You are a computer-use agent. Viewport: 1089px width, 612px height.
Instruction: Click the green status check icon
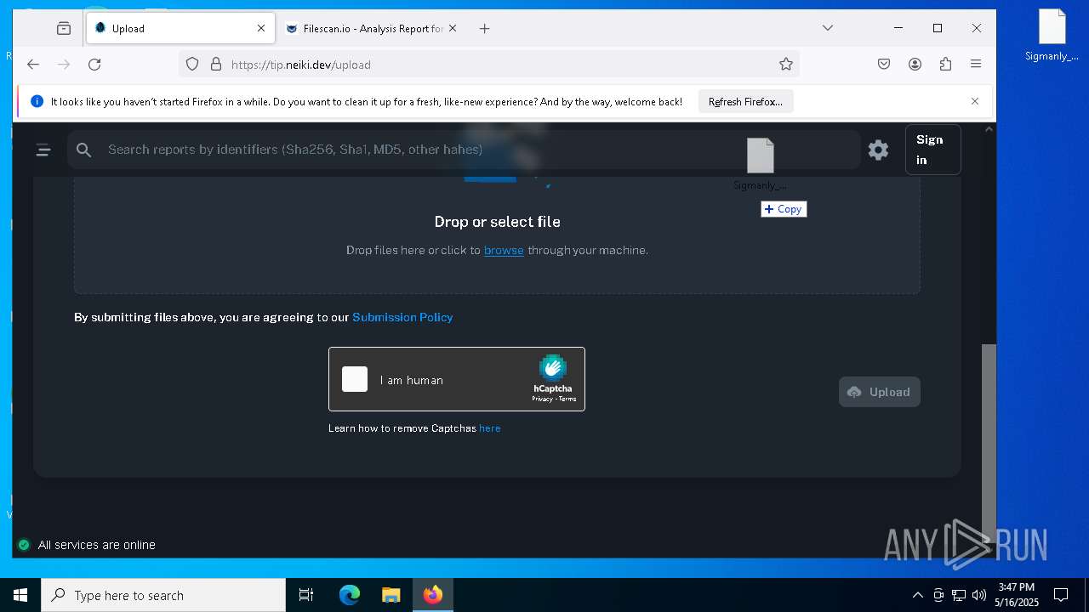click(24, 545)
